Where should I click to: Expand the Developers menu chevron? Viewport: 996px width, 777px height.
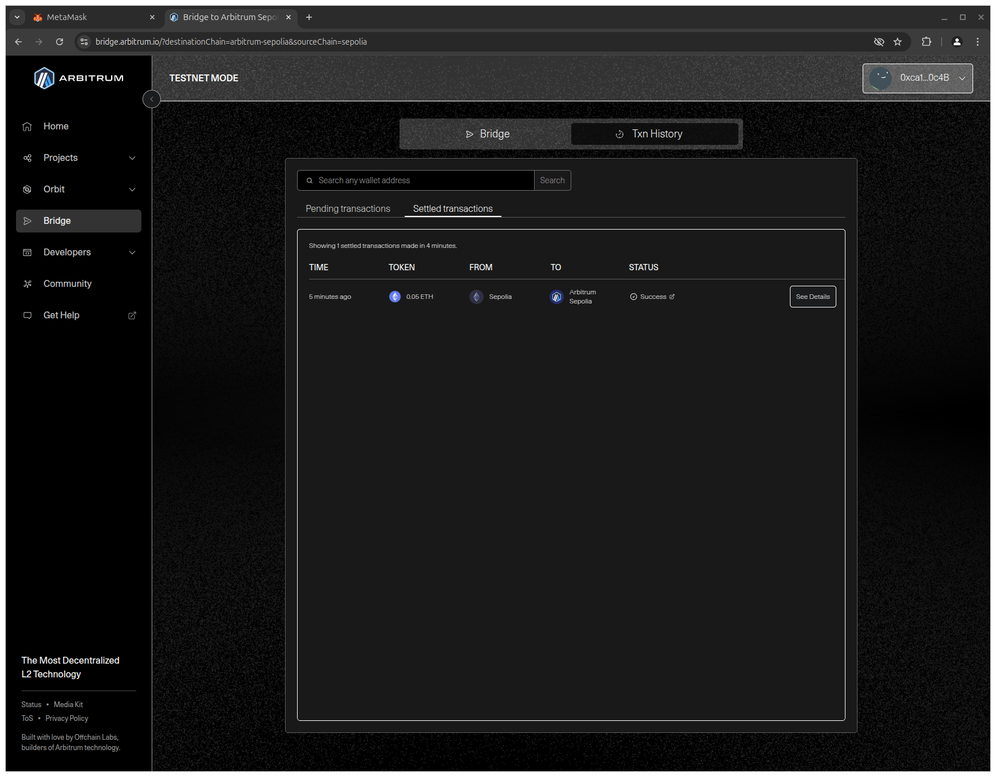click(x=132, y=253)
